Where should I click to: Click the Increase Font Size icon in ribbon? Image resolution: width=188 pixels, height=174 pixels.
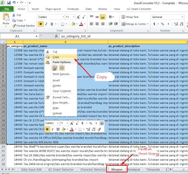pos(78,17)
